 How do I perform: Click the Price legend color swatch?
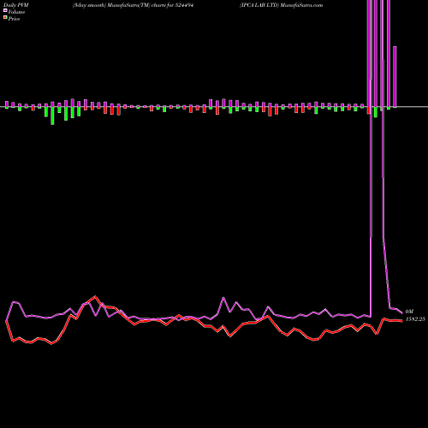(x=5, y=17)
